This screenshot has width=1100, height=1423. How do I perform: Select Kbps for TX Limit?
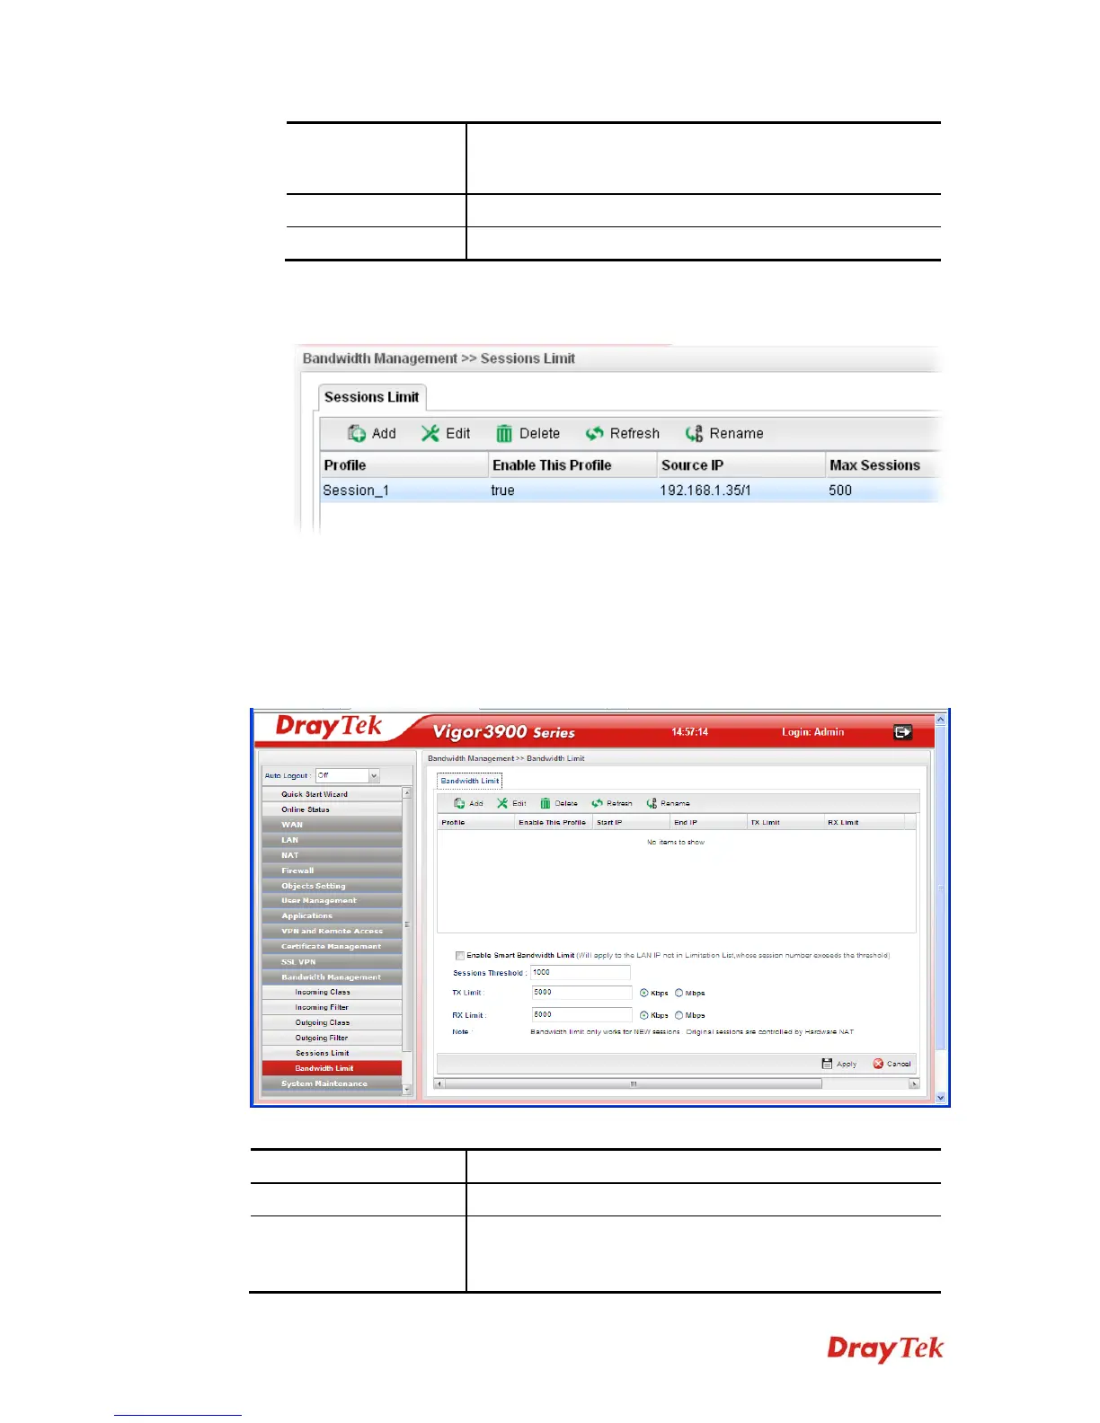pyautogui.click(x=643, y=993)
